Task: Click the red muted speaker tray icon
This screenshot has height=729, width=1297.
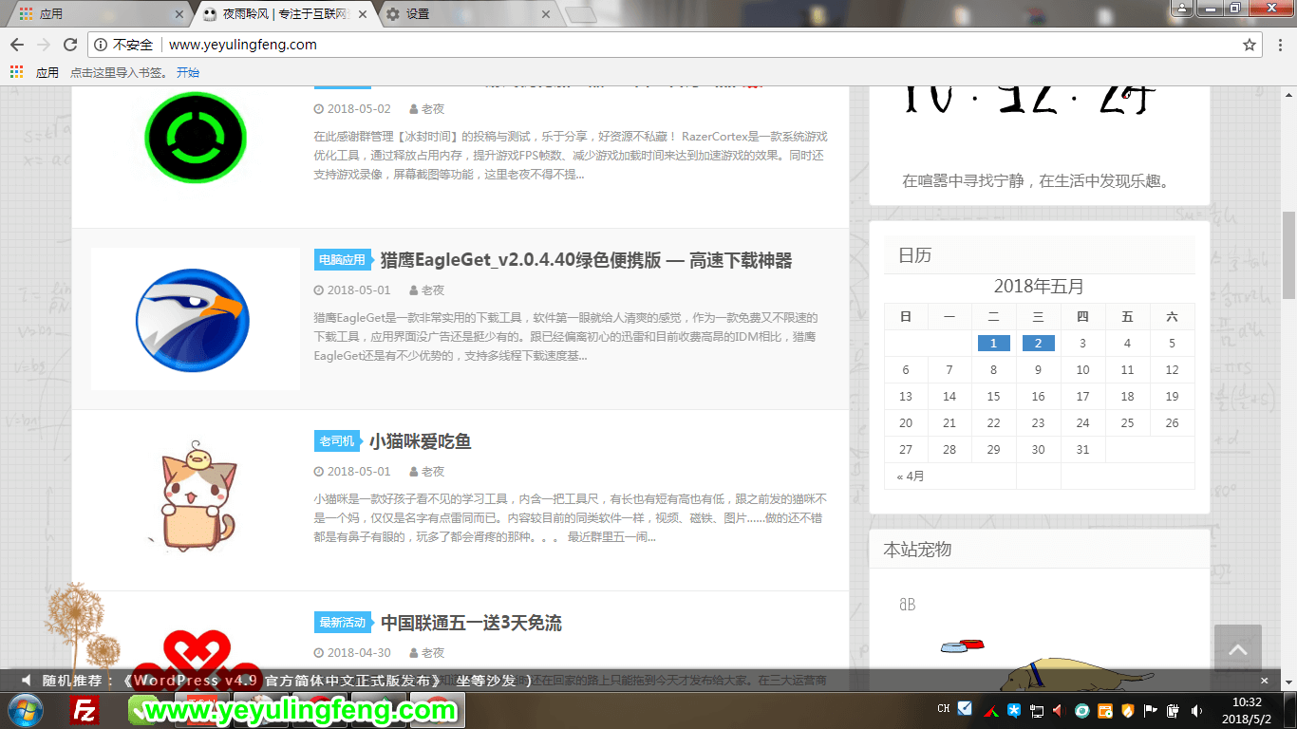Action: tap(1060, 710)
